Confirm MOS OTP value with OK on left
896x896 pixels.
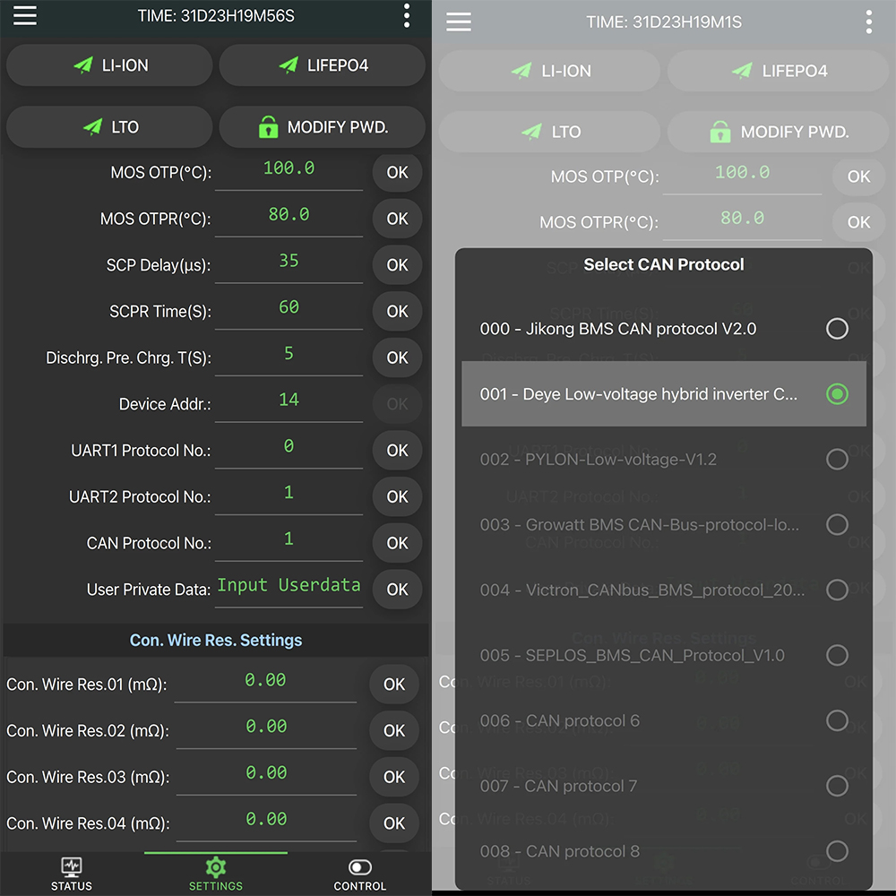click(x=397, y=172)
